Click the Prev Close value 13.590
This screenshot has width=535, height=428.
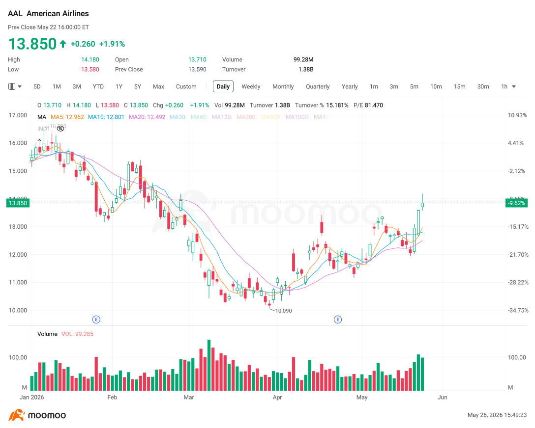pyautogui.click(x=197, y=70)
